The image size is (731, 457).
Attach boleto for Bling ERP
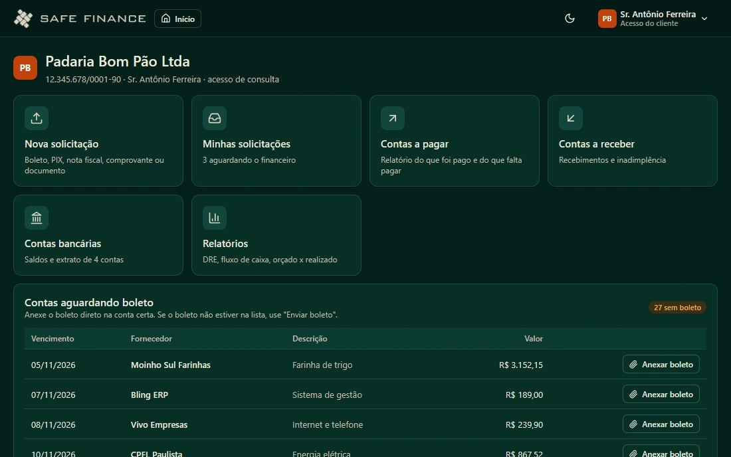point(661,394)
